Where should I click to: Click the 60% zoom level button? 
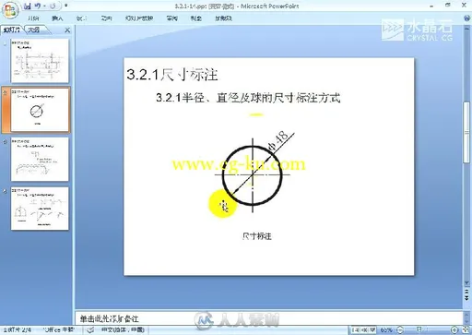[x=386, y=330]
